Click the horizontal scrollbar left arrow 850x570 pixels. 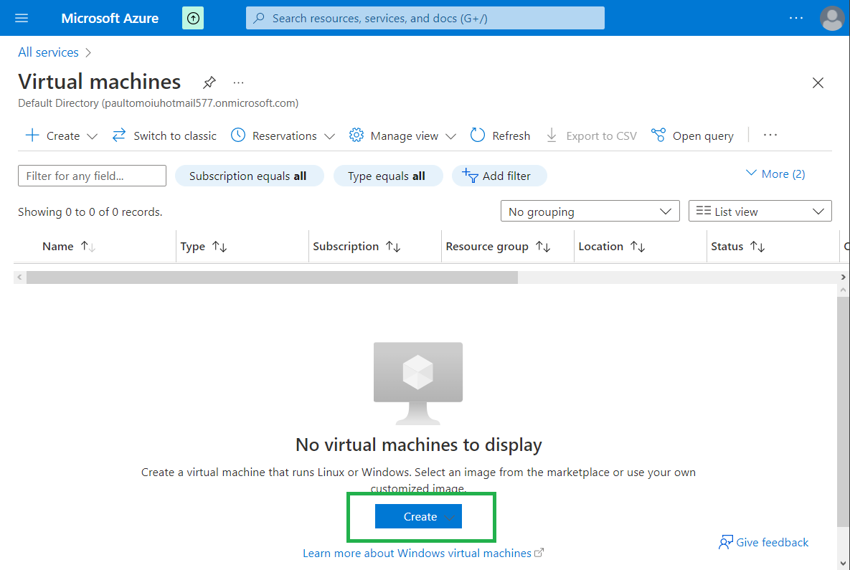19,277
